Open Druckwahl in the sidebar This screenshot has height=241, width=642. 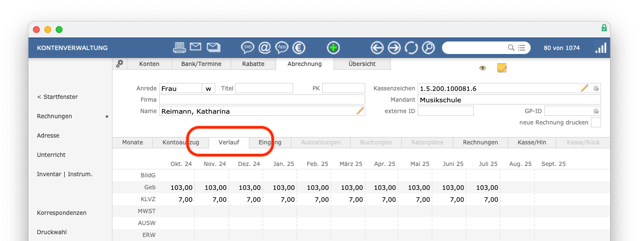point(52,232)
